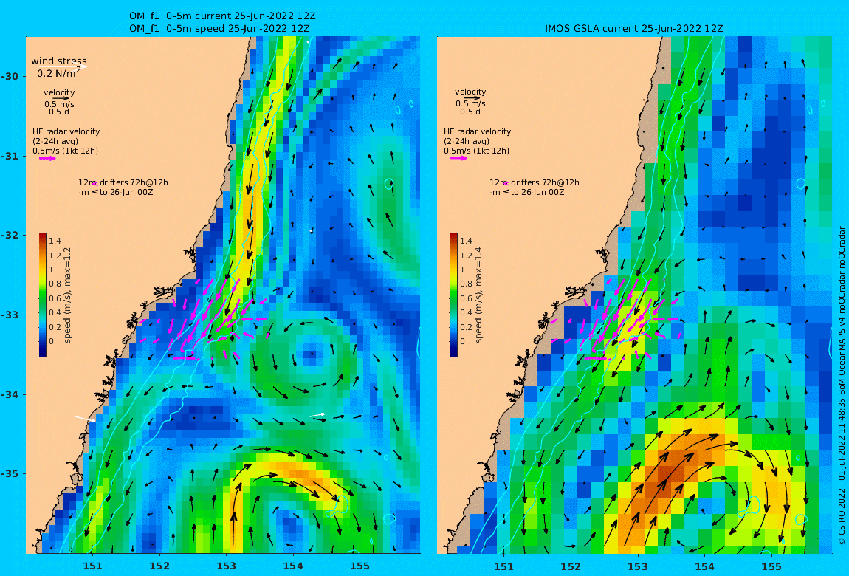Click the '-34' latitude axis label
Image resolution: width=849 pixels, height=576 pixels.
[x=10, y=394]
